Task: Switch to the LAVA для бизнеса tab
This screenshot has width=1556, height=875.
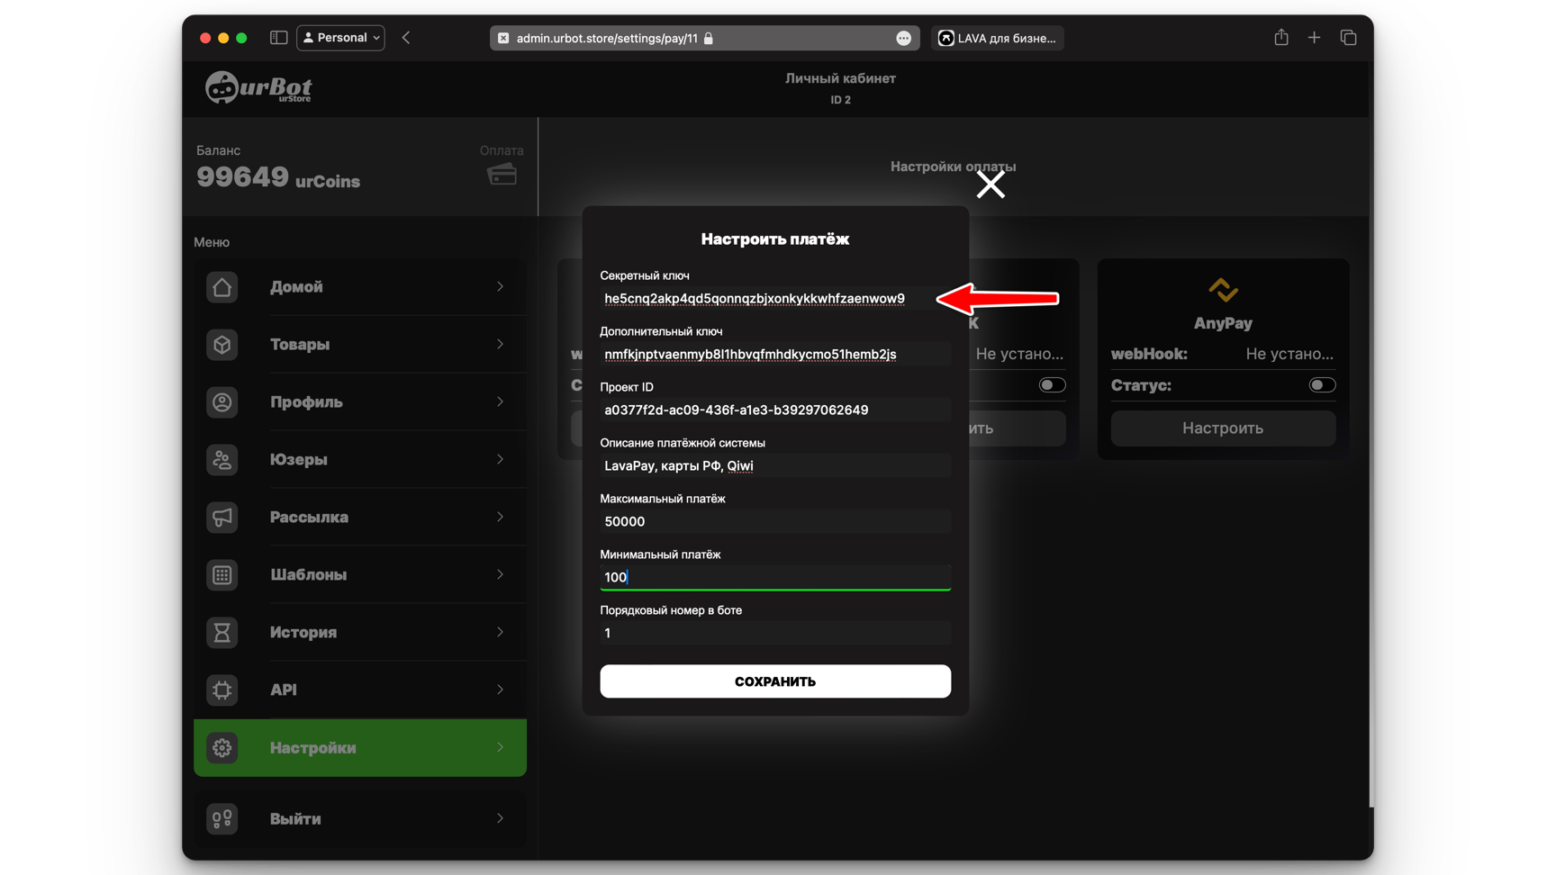Action: [998, 38]
